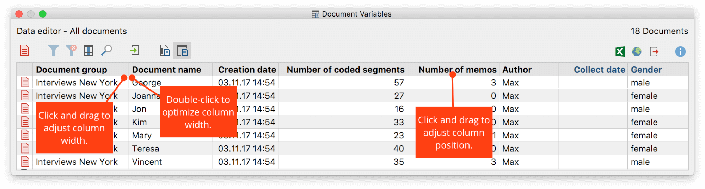Image resolution: width=705 pixels, height=189 pixels.
Task: Click creation date in Vincent's row
Action: point(246,162)
